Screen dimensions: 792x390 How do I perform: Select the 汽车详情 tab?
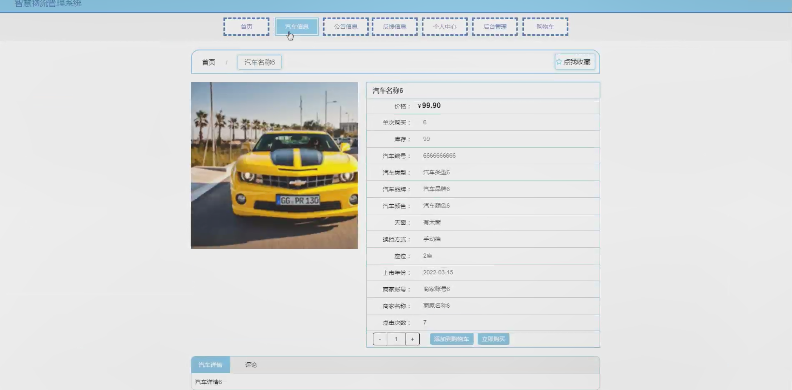(210, 365)
